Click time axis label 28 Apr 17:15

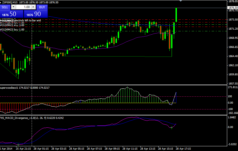(183, 149)
